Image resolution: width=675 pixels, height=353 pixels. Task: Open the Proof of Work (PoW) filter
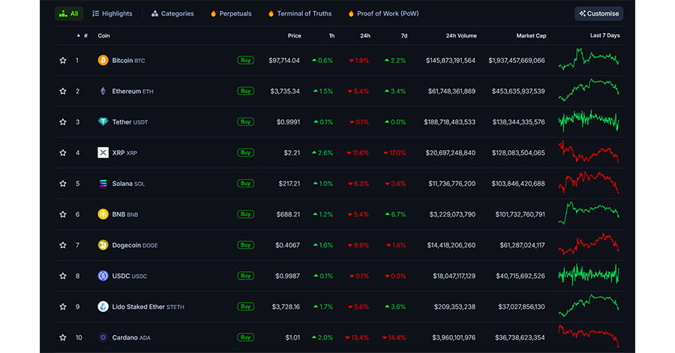(x=383, y=13)
